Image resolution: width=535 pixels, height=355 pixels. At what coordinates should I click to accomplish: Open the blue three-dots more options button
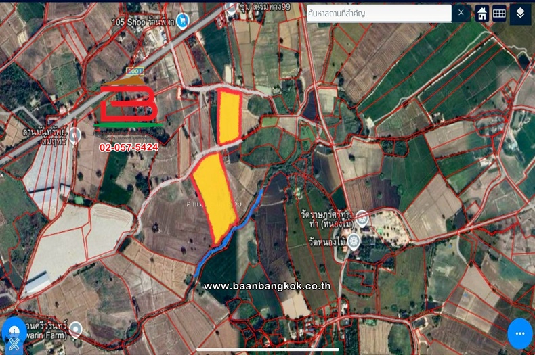520,334
